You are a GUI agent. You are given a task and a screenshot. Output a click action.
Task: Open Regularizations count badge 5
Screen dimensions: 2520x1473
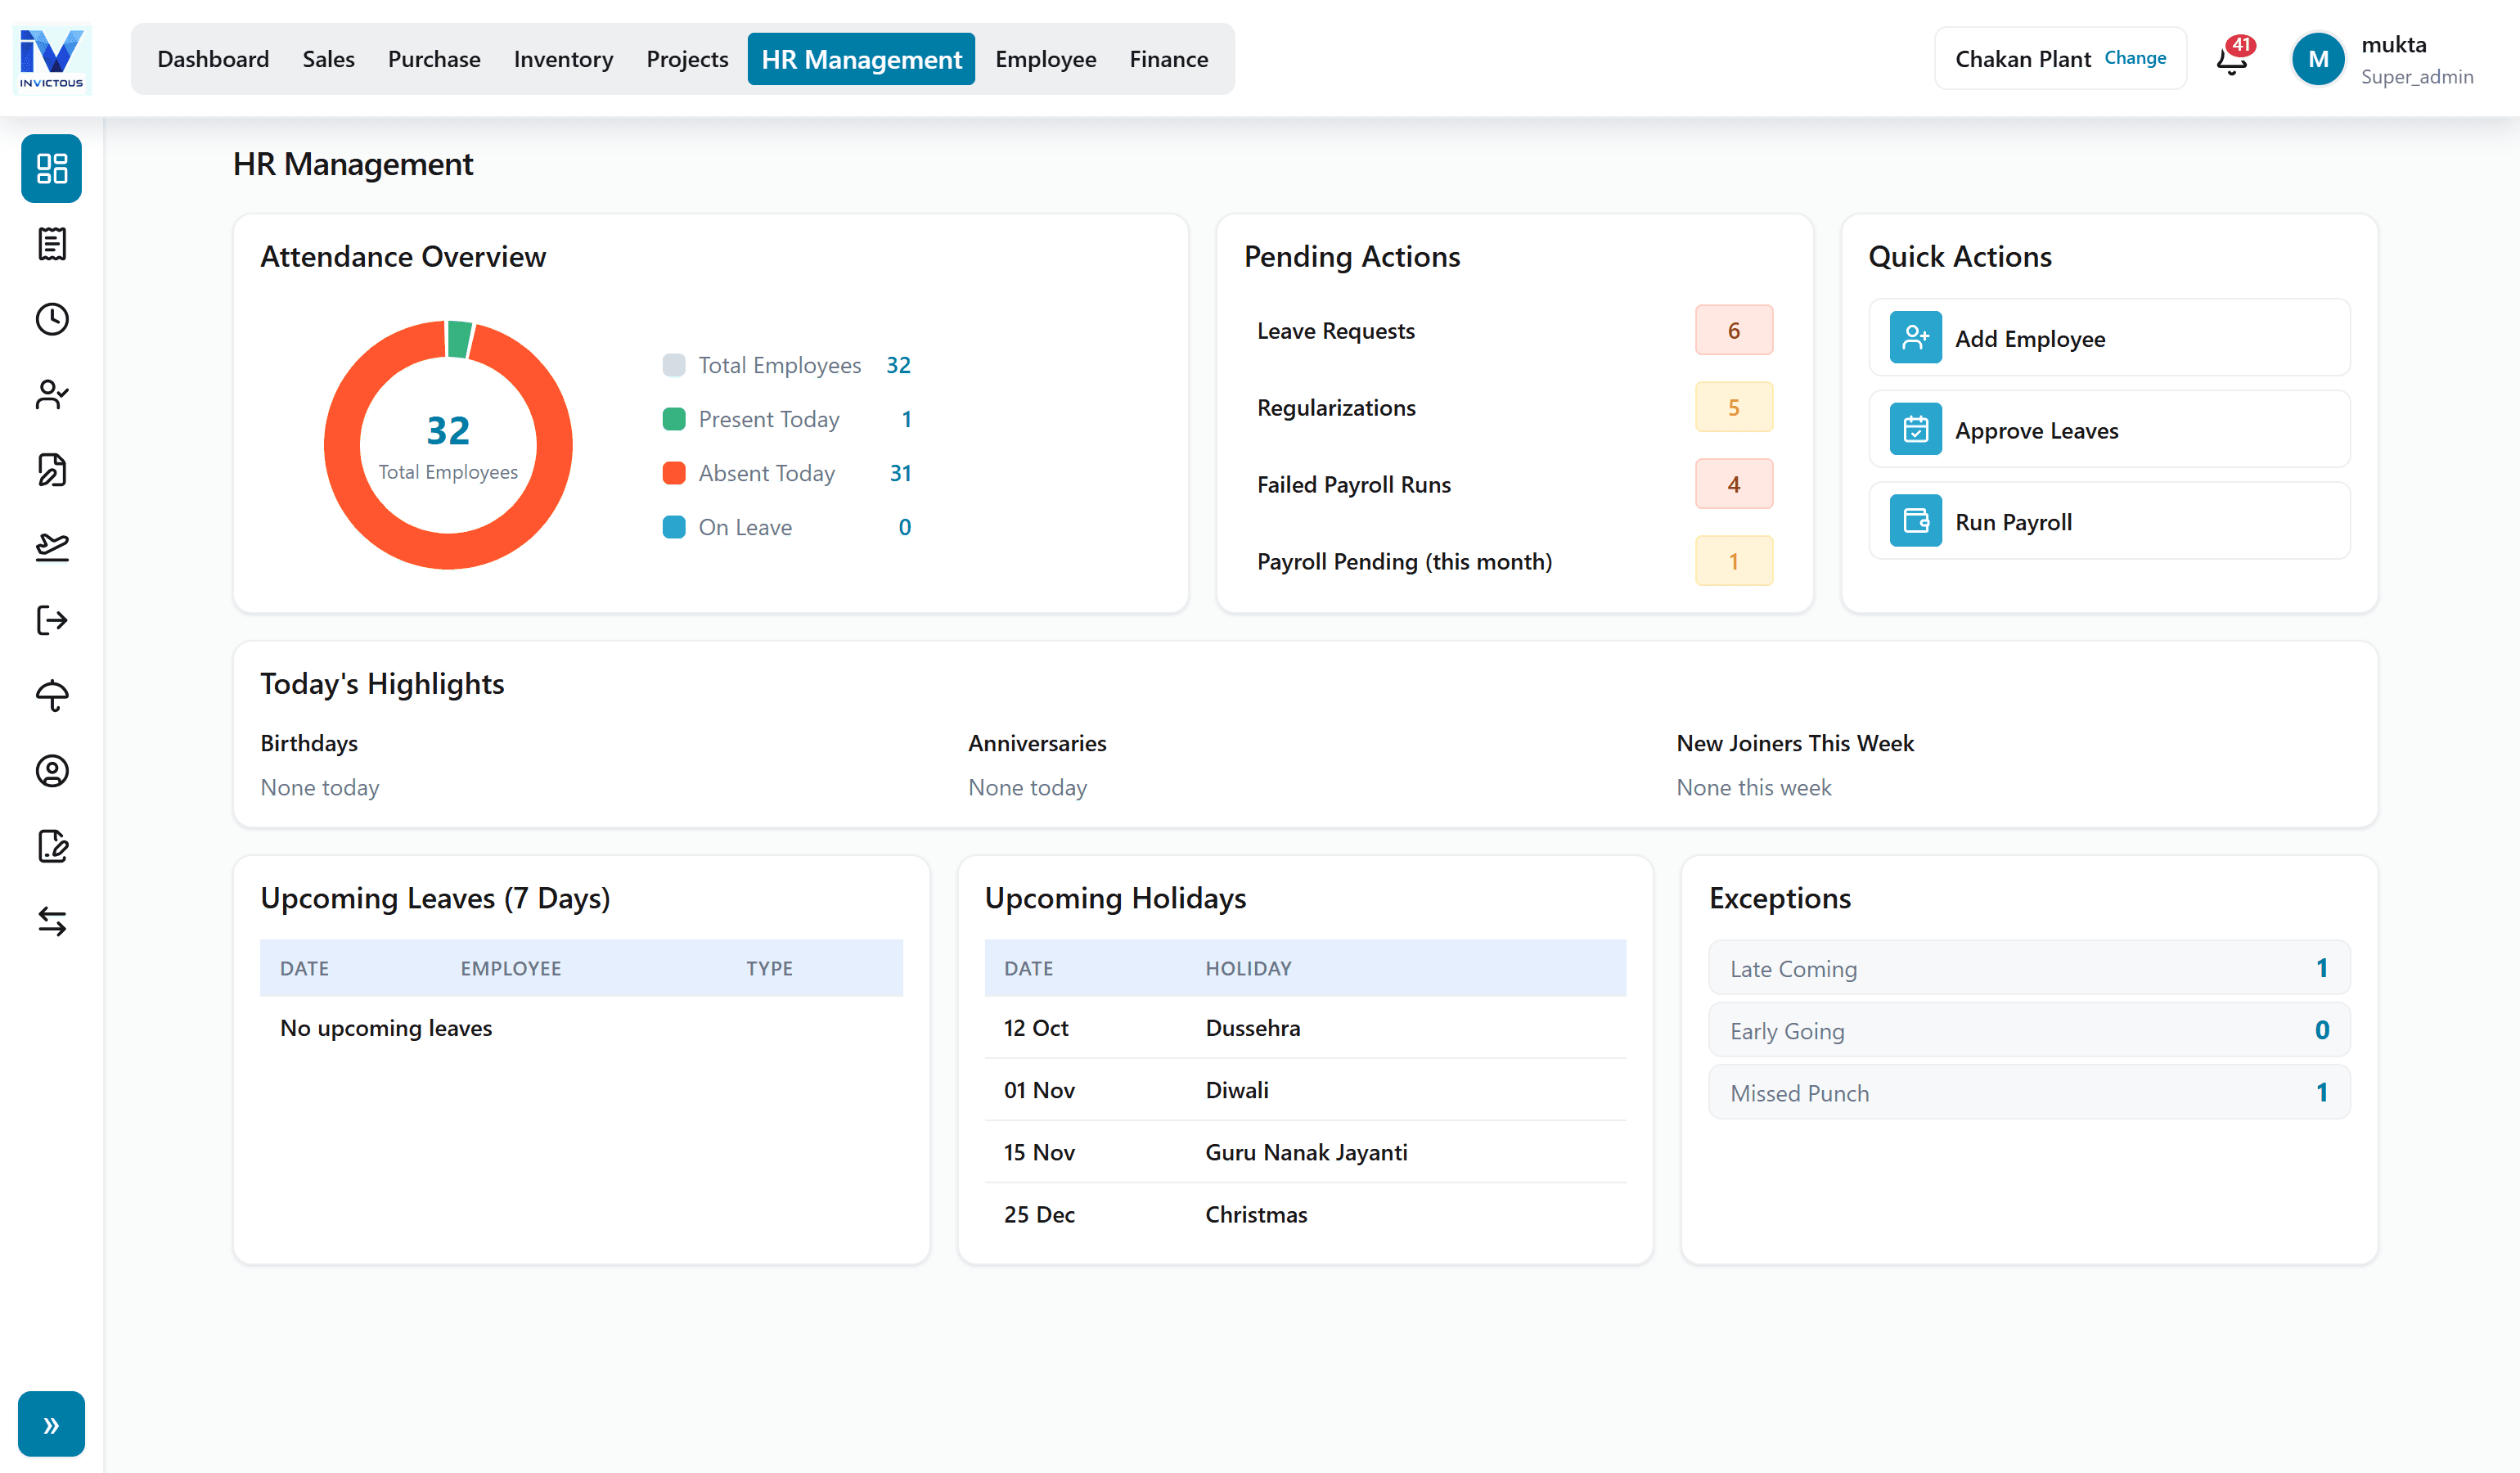click(1733, 407)
